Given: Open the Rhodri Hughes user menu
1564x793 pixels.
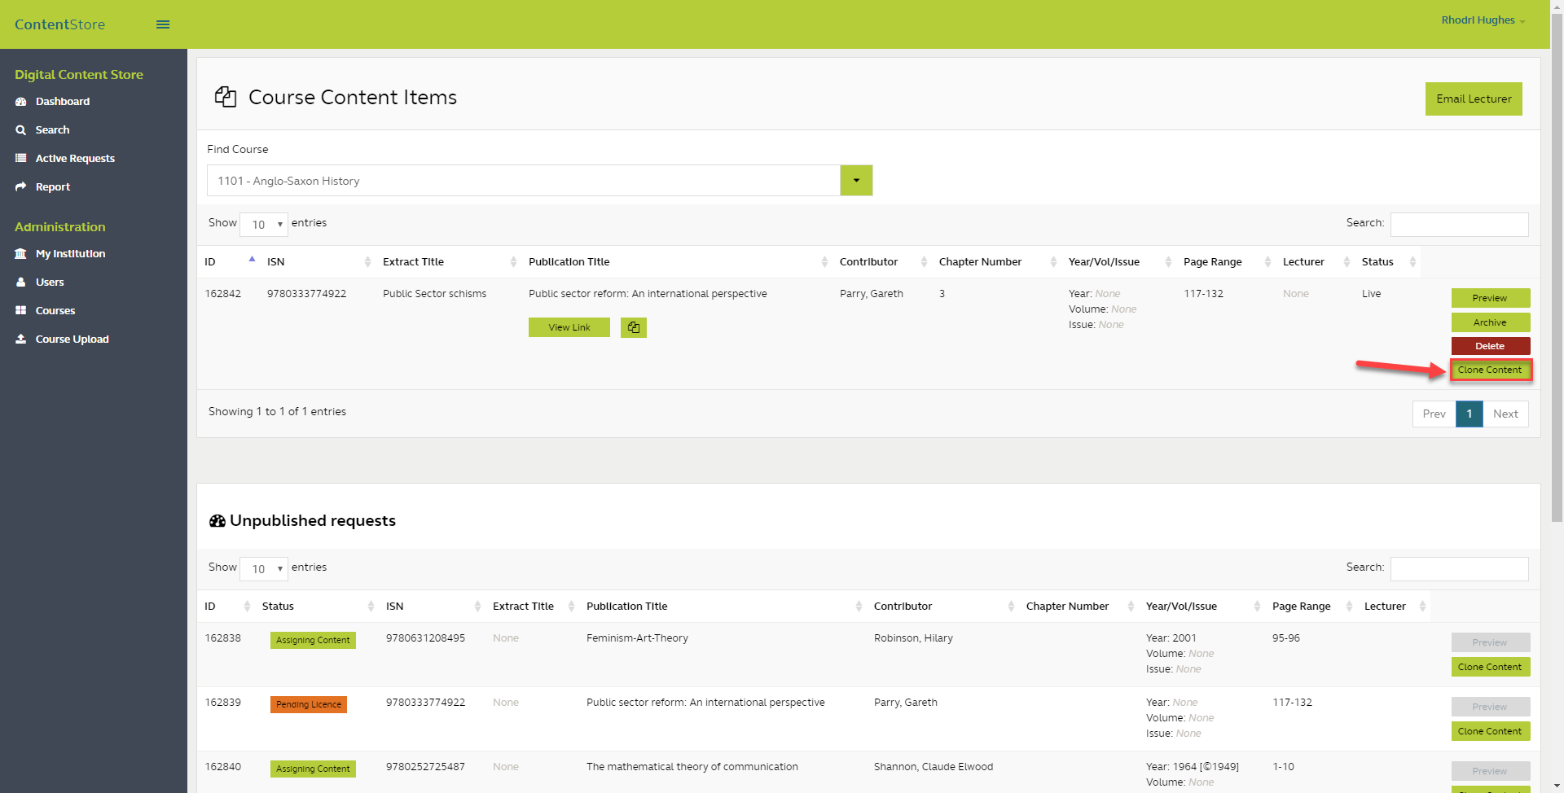Looking at the screenshot, I should point(1483,20).
